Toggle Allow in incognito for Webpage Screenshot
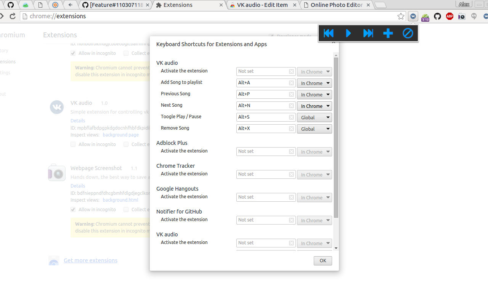The image size is (488, 305). (73, 210)
